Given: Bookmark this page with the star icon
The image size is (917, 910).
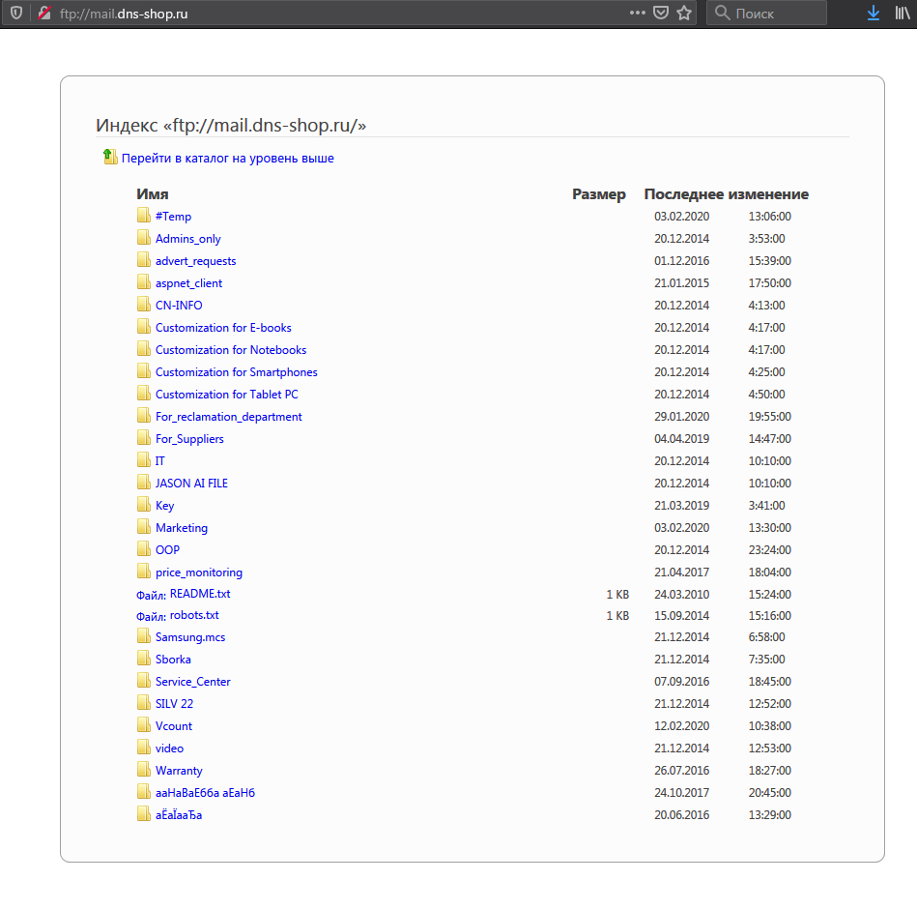Looking at the screenshot, I should pyautogui.click(x=684, y=13).
